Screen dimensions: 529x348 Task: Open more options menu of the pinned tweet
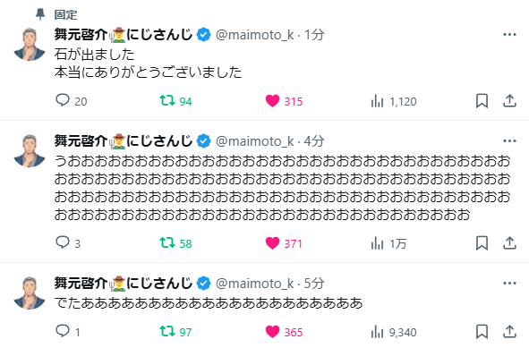(x=509, y=34)
